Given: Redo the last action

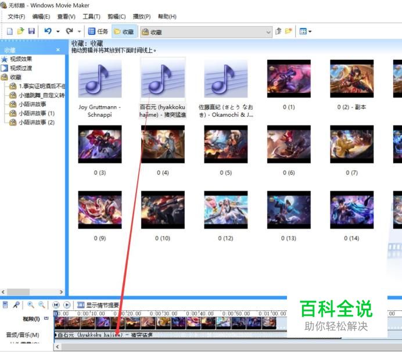Looking at the screenshot, I should pyautogui.click(x=69, y=31).
